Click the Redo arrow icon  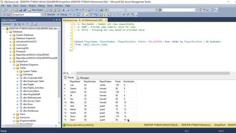pyautogui.click(x=83, y=10)
